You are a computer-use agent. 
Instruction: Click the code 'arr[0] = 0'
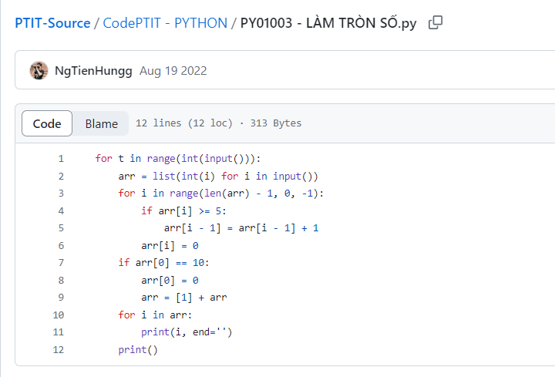[x=170, y=280]
